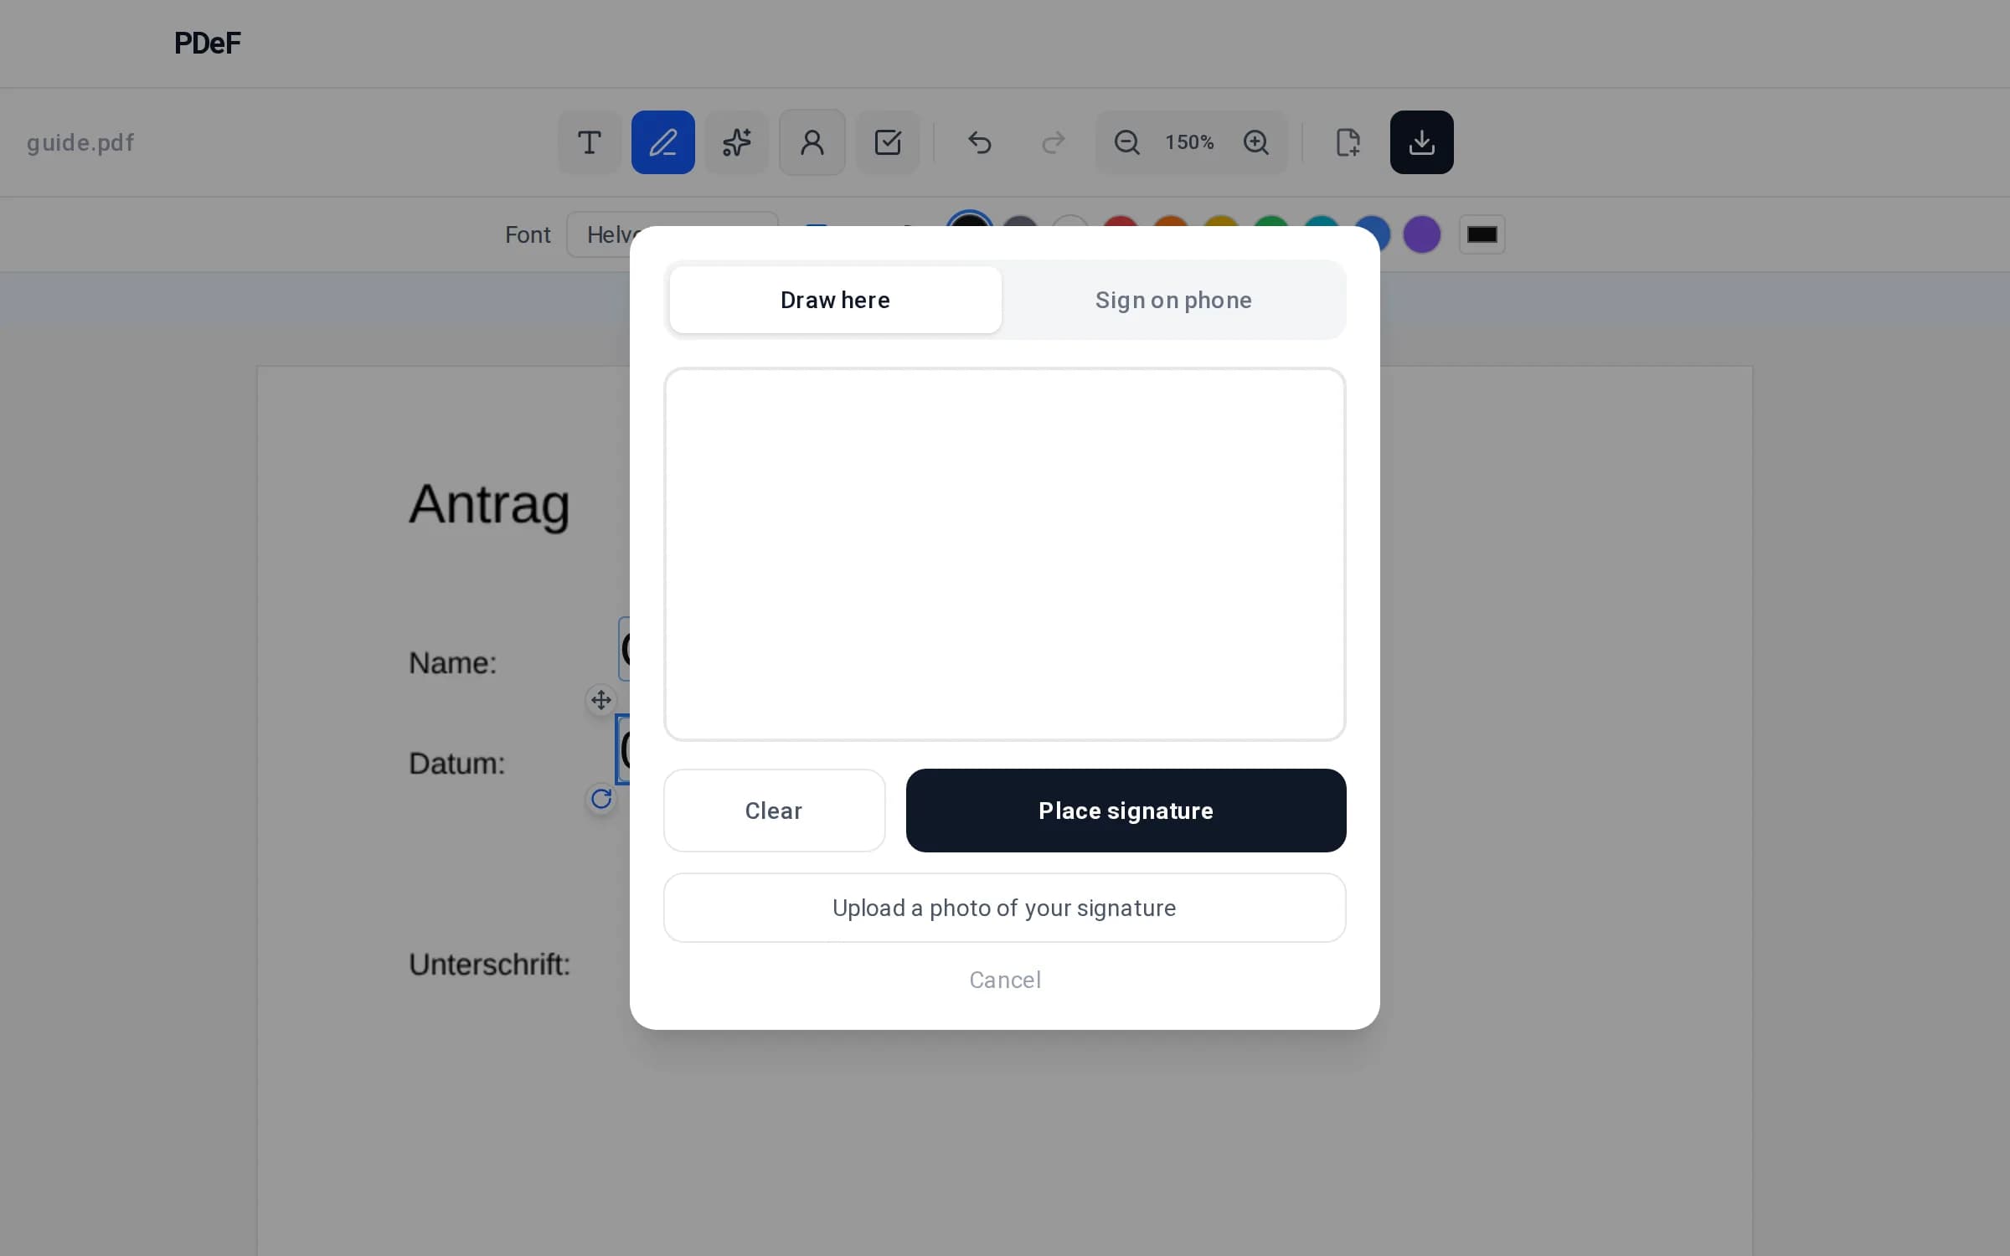Click the PDeF logo
The image size is (2010, 1256).
tap(207, 43)
